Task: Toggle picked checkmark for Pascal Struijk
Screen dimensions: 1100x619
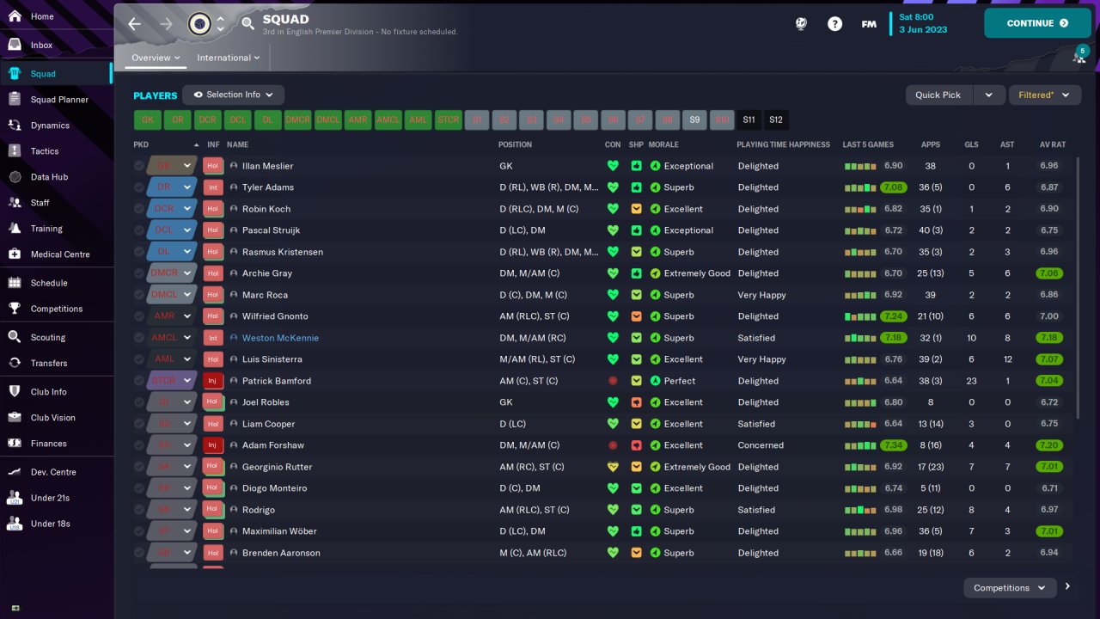Action: coord(139,230)
